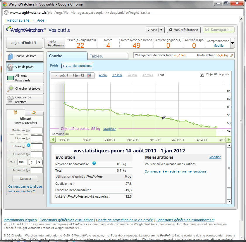This screenshot has width=246, height=242.
Task: Click Commencer à enregistrer vos mensurations
Action: pyautogui.click(x=176, y=171)
